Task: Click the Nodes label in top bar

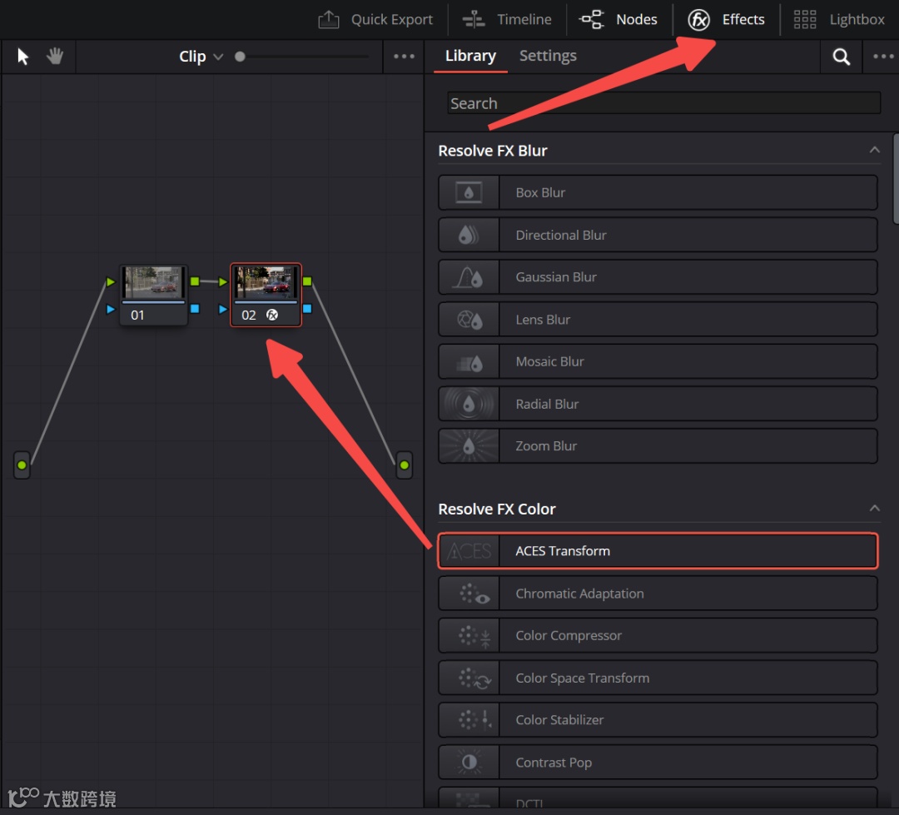Action: coord(637,19)
